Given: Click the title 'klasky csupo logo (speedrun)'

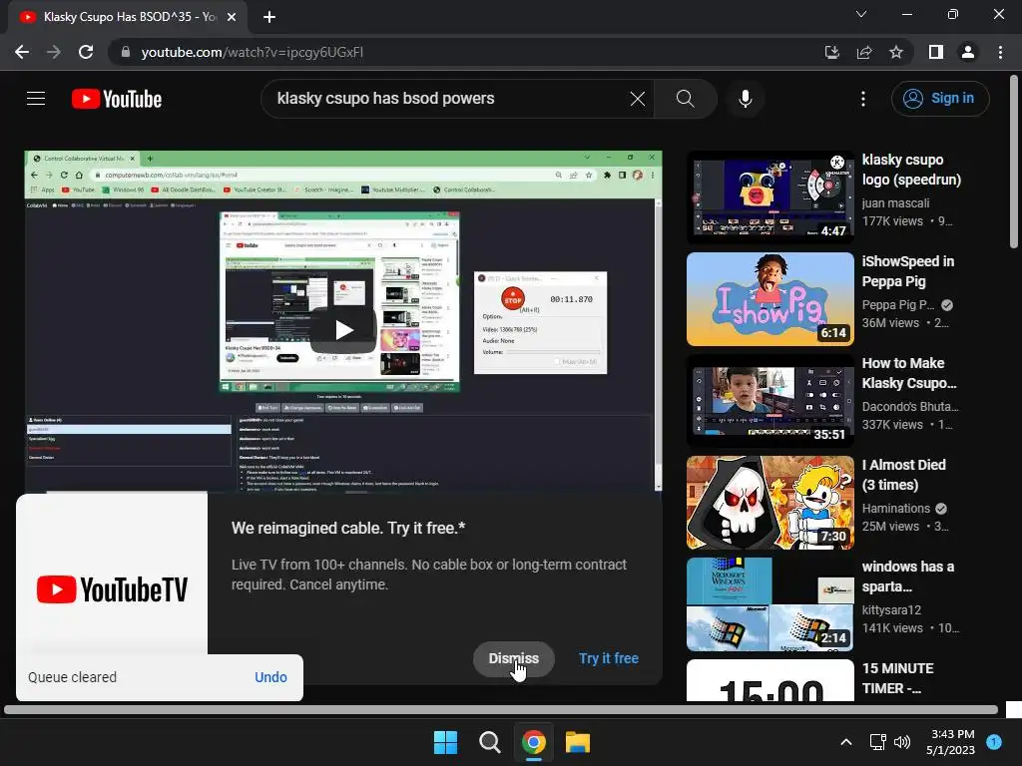Looking at the screenshot, I should tap(911, 170).
